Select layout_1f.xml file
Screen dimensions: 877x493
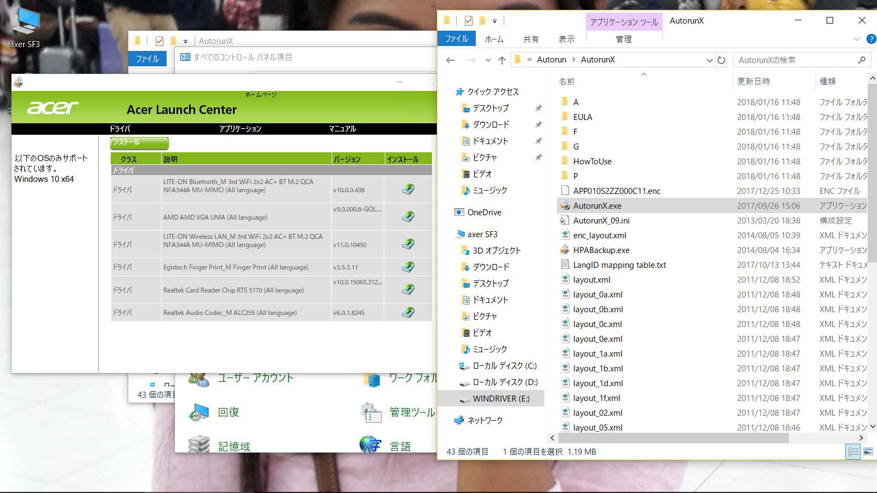pos(590,398)
